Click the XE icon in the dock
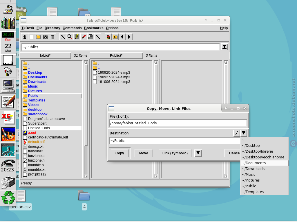Image resolution: width=297 pixels, height=222 pixels. pyautogui.click(x=8, y=118)
